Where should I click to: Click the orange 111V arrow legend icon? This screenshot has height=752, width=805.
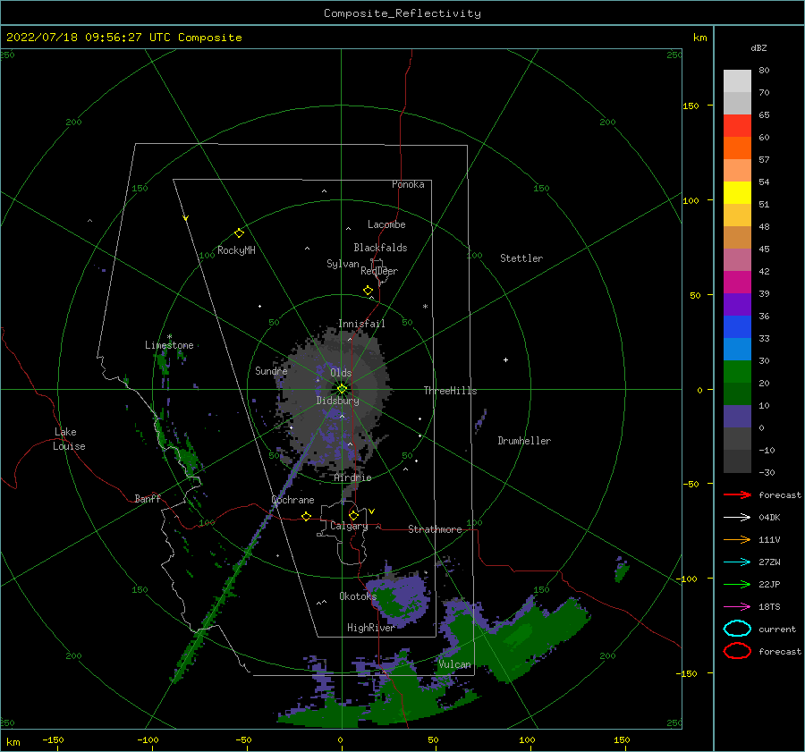coord(737,539)
